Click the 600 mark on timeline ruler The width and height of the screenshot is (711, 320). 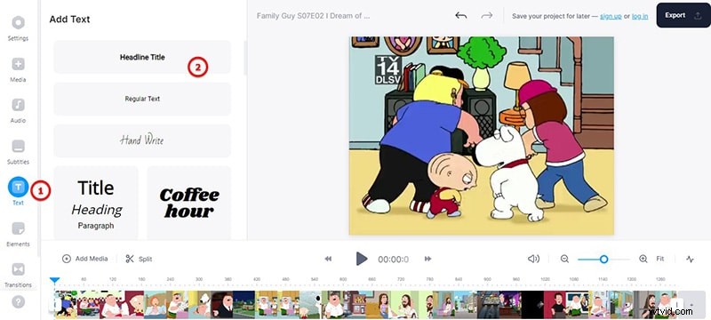[343, 279]
